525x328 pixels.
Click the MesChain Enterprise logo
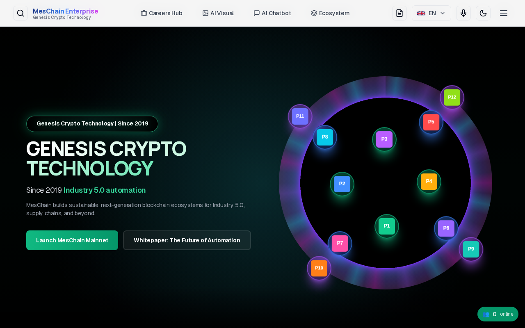65,13
